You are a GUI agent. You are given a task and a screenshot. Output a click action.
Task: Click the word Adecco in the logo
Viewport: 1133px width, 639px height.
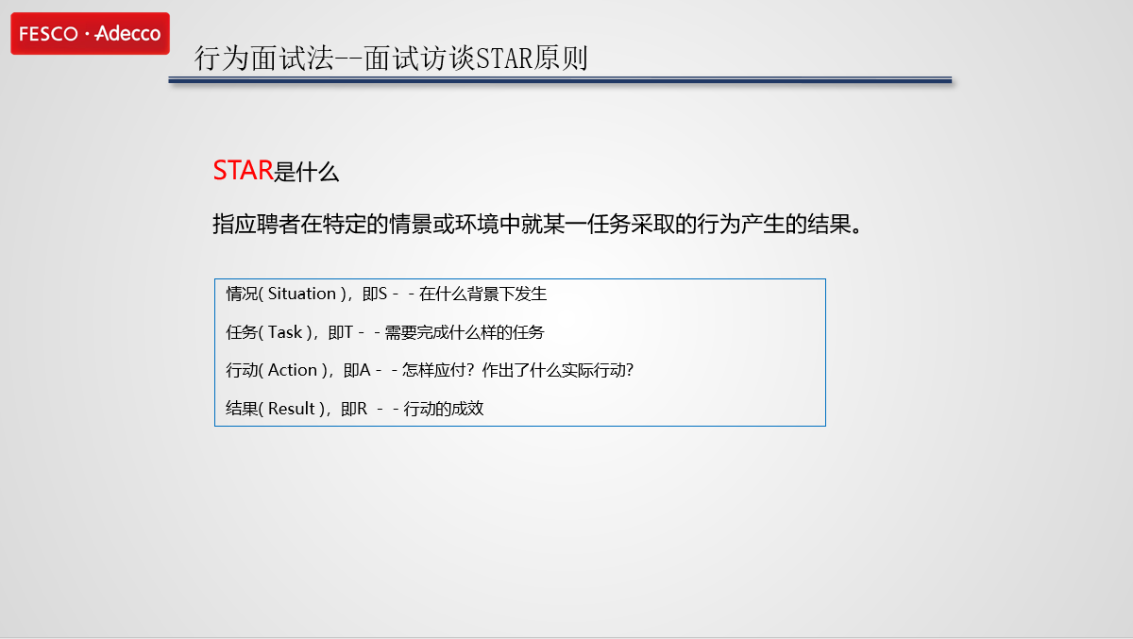(x=128, y=34)
